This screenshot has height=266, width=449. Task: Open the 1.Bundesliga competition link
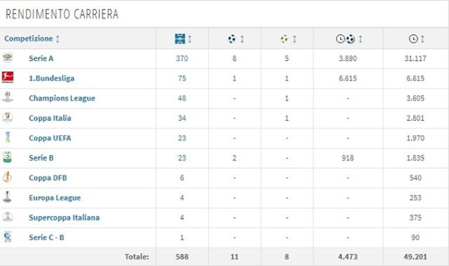[52, 79]
